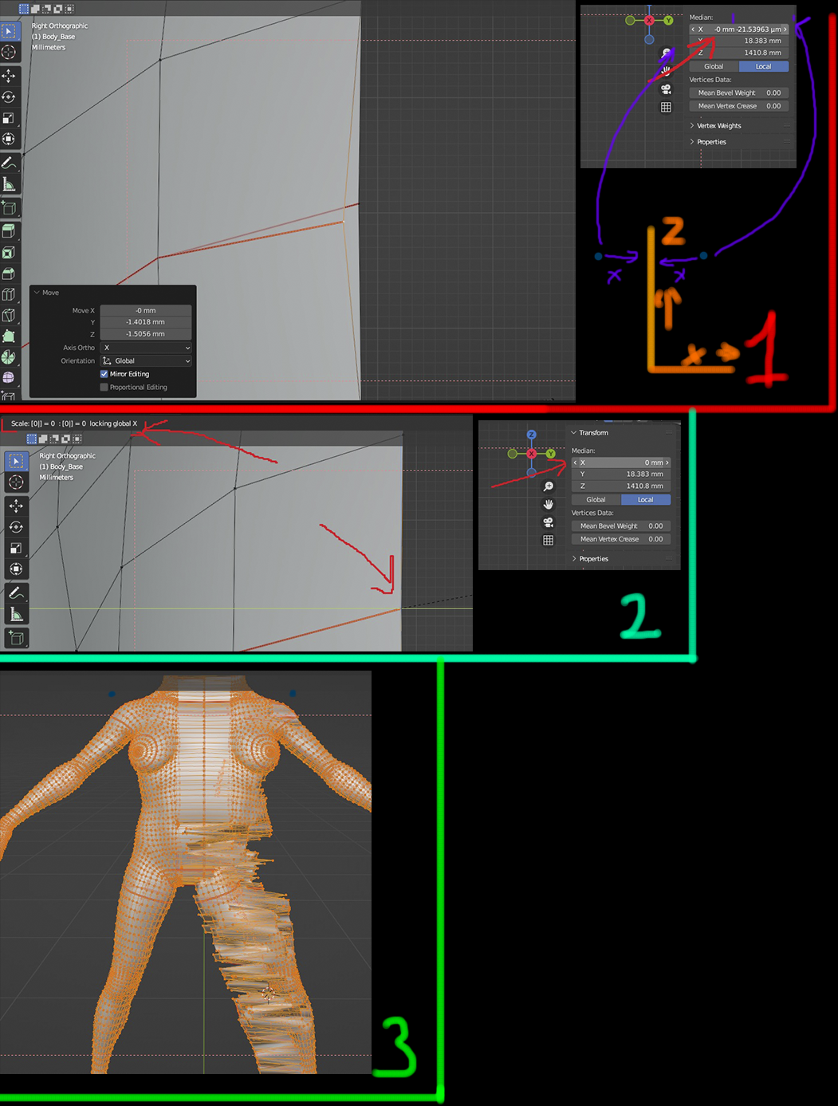The image size is (838, 1106).
Task: Switch to Global in the top Median panel
Action: [714, 67]
